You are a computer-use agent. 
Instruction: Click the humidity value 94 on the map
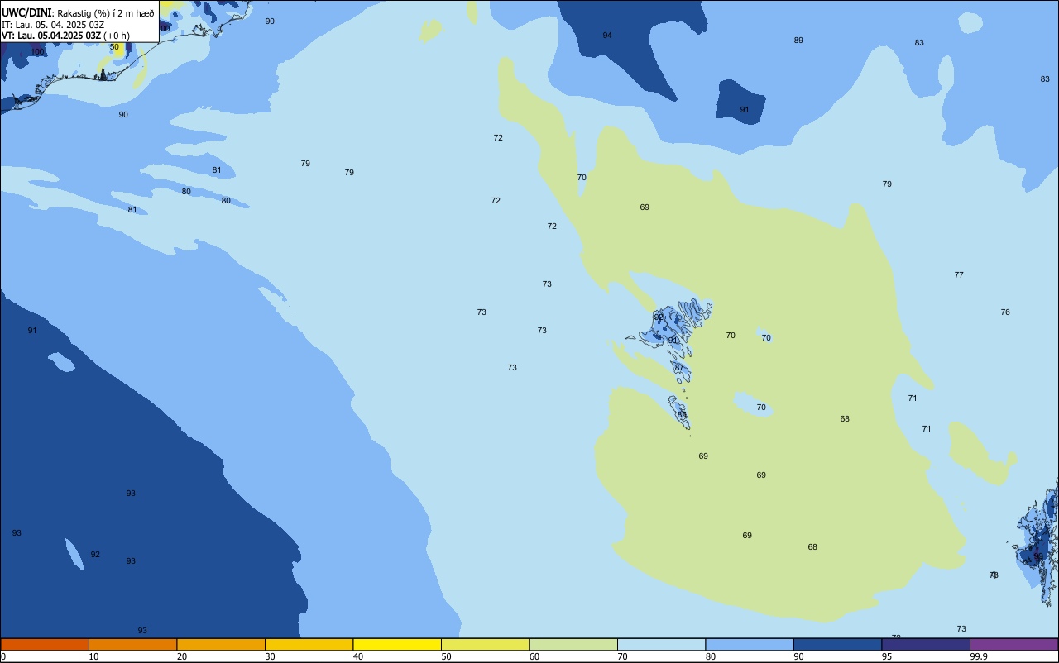pos(607,36)
